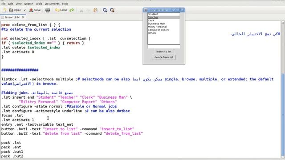Save the file with the Save button

pyautogui.click(x=35, y=10)
